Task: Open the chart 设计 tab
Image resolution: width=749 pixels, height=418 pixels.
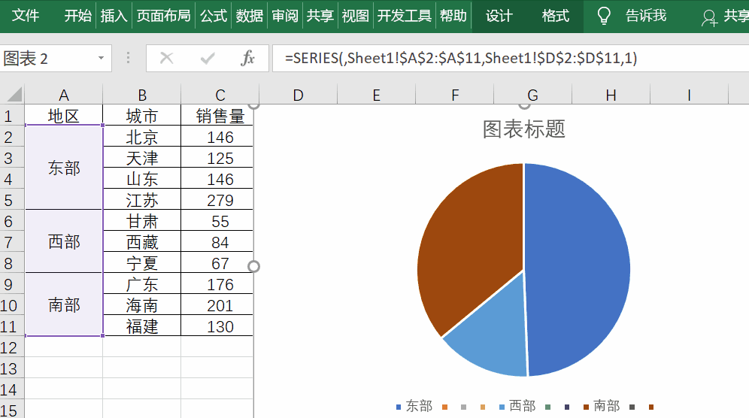Action: (x=499, y=16)
